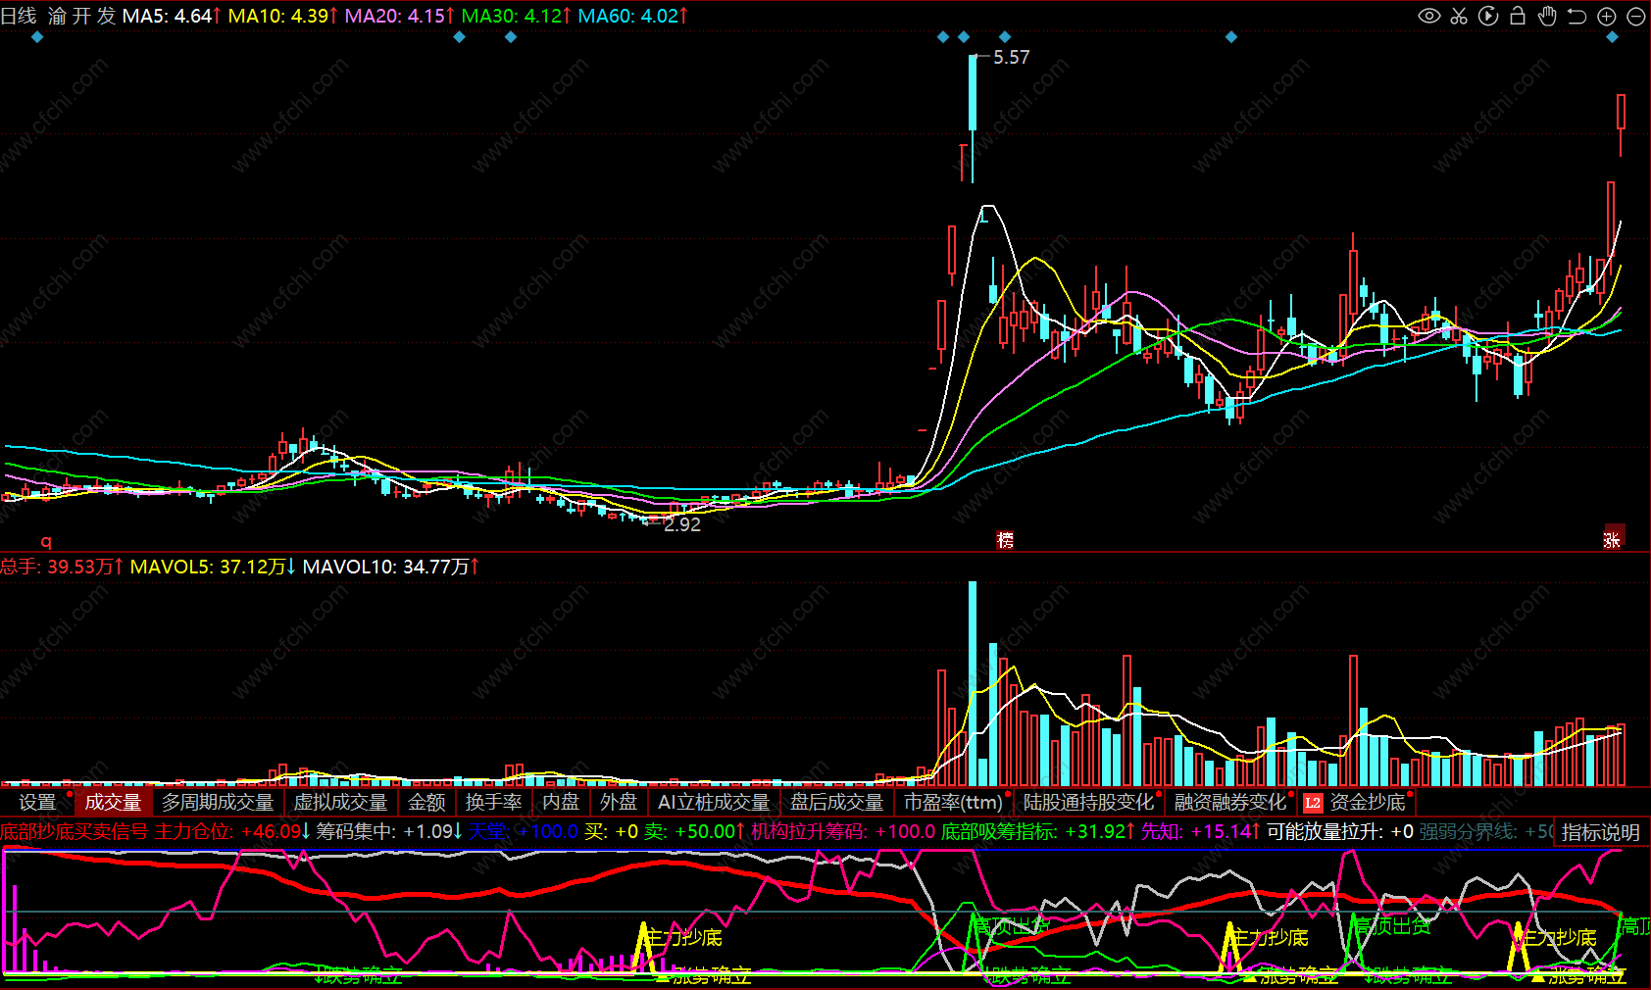Open the 资金抄底 tab
This screenshot has width=1651, height=990.
click(1367, 803)
